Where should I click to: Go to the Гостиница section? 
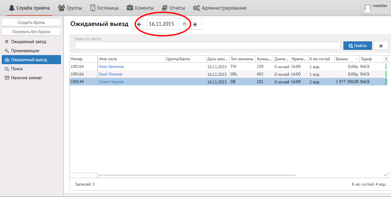coord(104,8)
